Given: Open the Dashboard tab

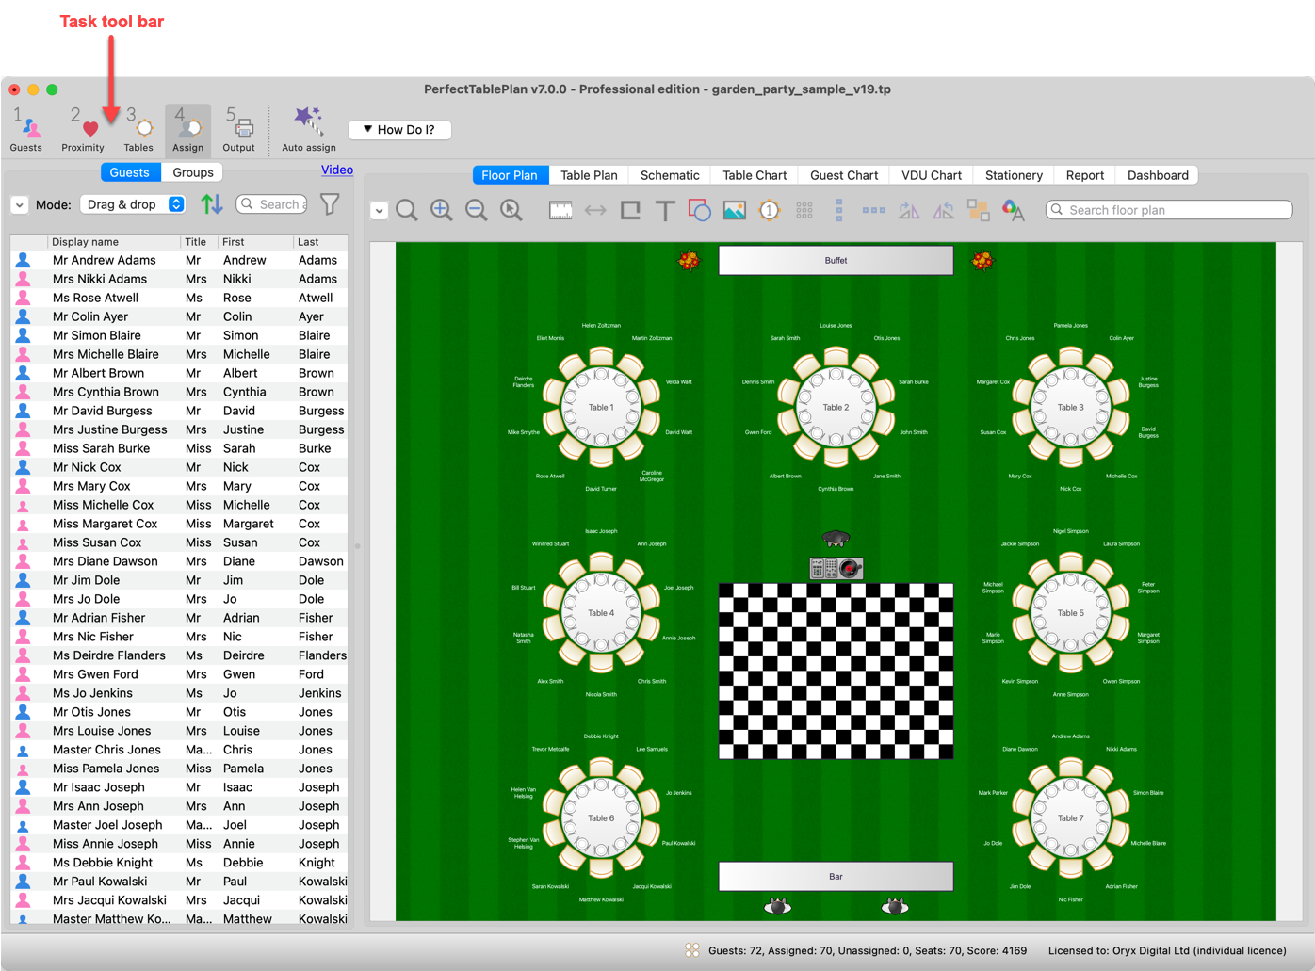Looking at the screenshot, I should (1157, 175).
